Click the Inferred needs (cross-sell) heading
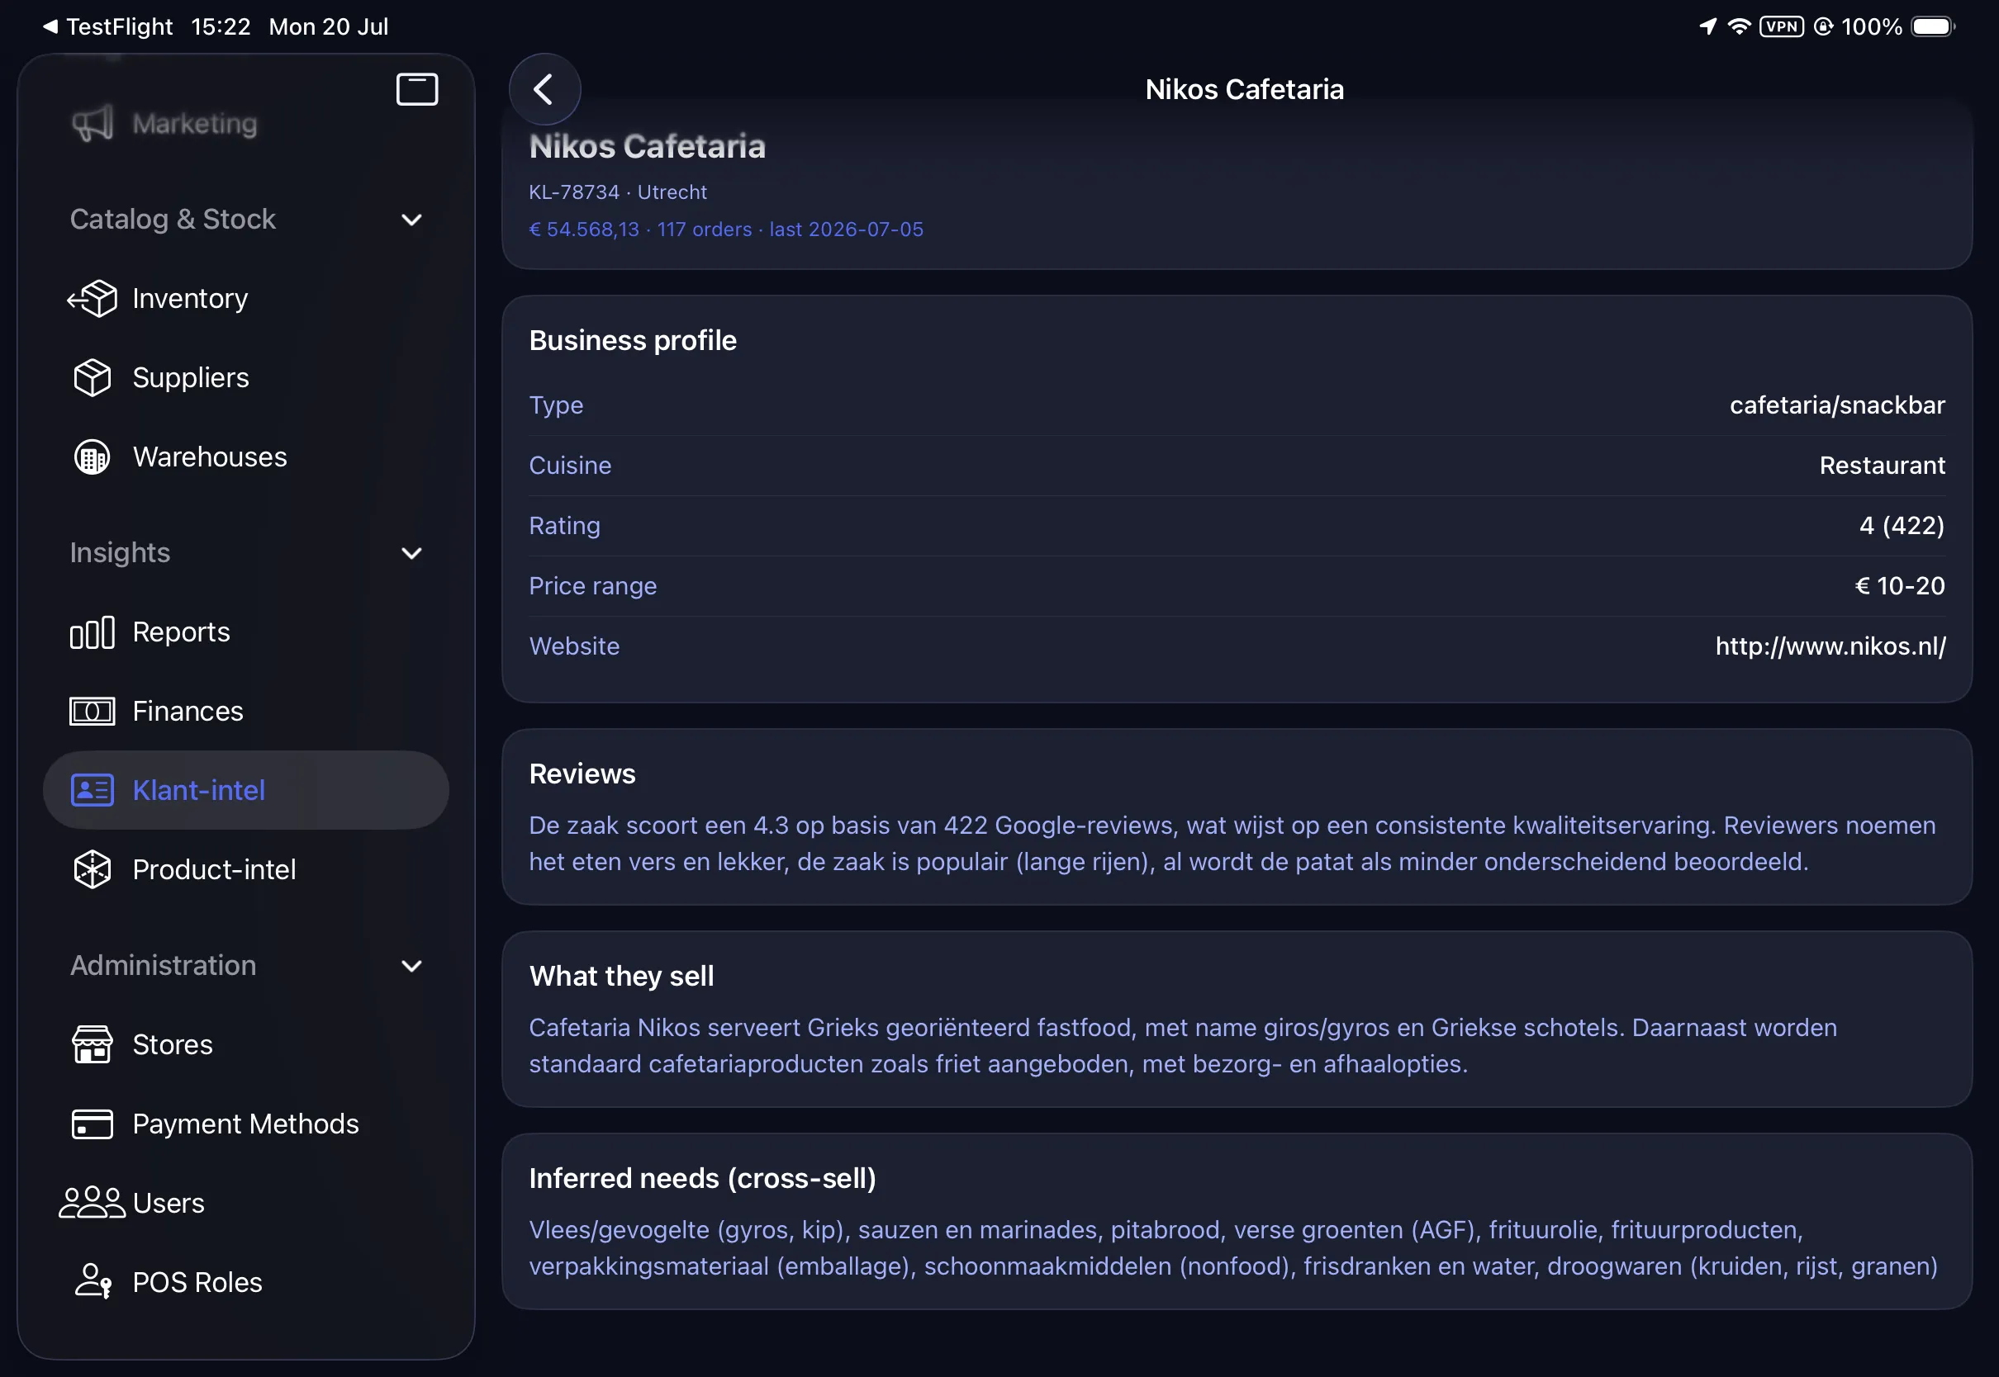 pyautogui.click(x=703, y=1179)
